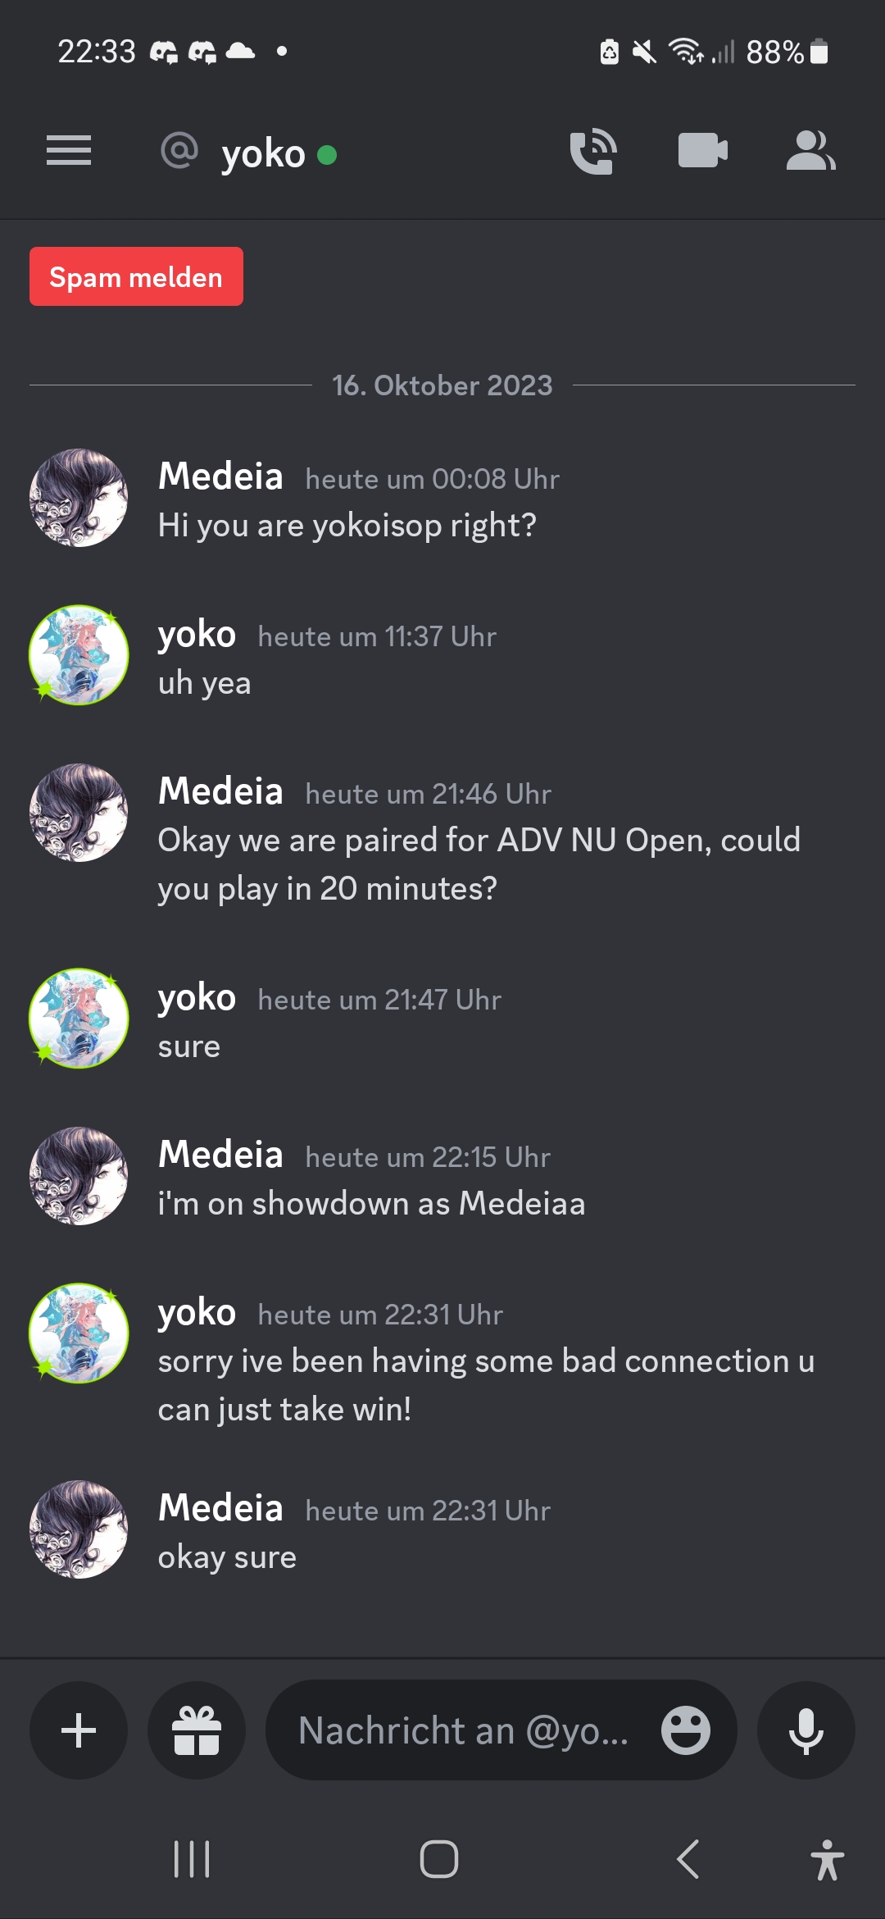Tap the @ symbol in header
The height and width of the screenshot is (1919, 885).
179,151
